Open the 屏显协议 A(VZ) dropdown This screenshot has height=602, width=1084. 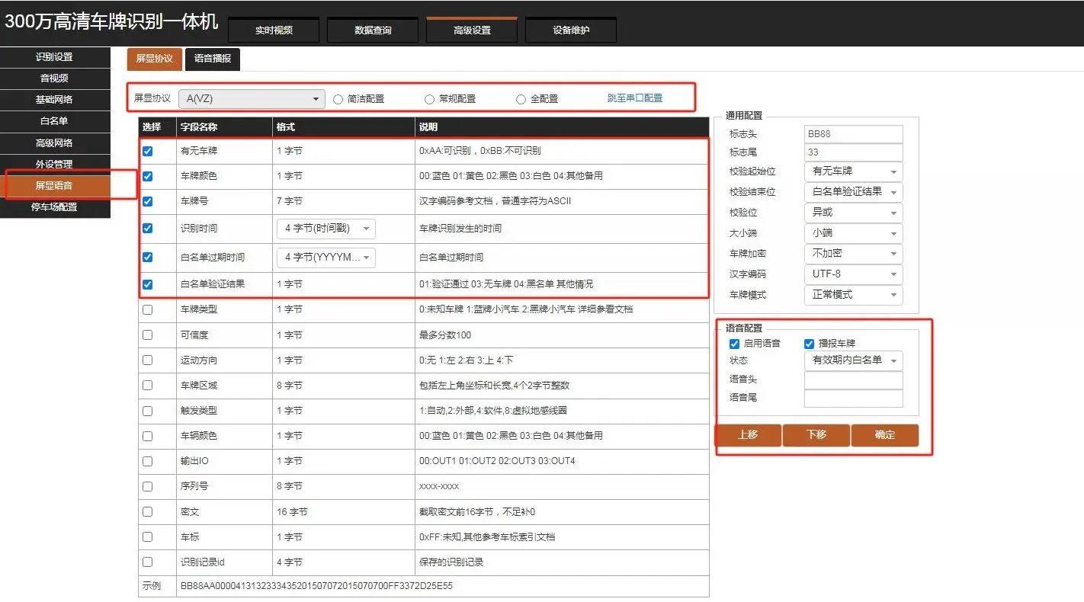(x=252, y=98)
